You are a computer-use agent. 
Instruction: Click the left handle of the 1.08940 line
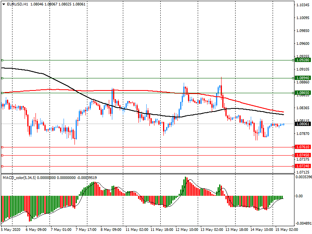pyautogui.click(x=2, y=78)
